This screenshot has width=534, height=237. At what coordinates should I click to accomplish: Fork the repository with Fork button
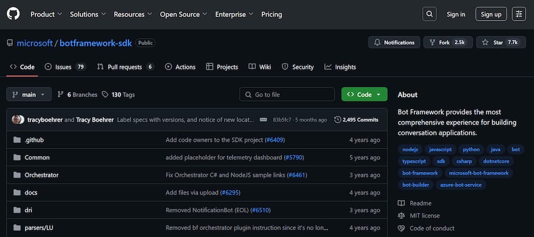point(448,43)
